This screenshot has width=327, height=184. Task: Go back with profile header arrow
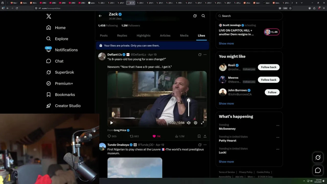coord(100,16)
